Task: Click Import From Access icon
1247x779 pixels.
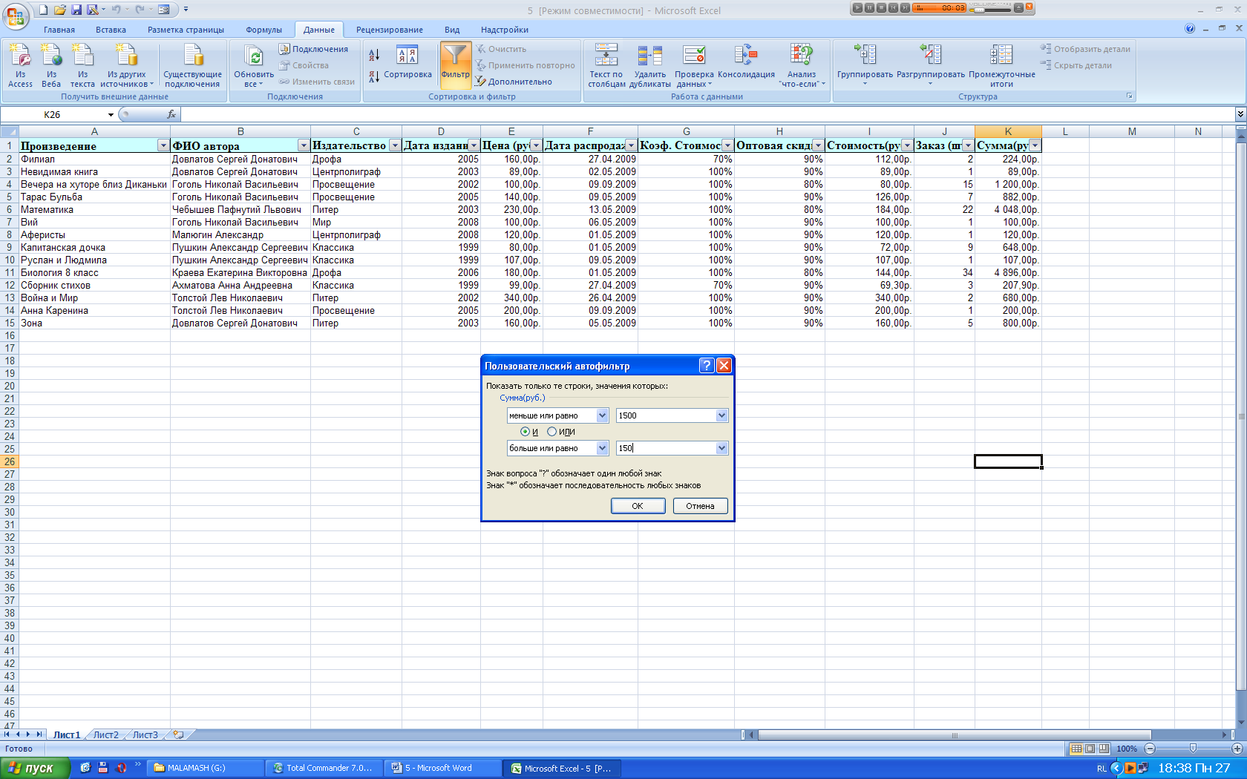Action: [x=20, y=56]
